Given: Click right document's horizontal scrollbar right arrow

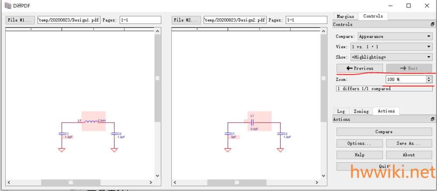Looking at the screenshot, I should click(317, 182).
